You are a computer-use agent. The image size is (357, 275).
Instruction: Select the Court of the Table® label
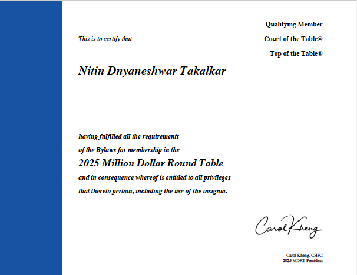(x=292, y=39)
